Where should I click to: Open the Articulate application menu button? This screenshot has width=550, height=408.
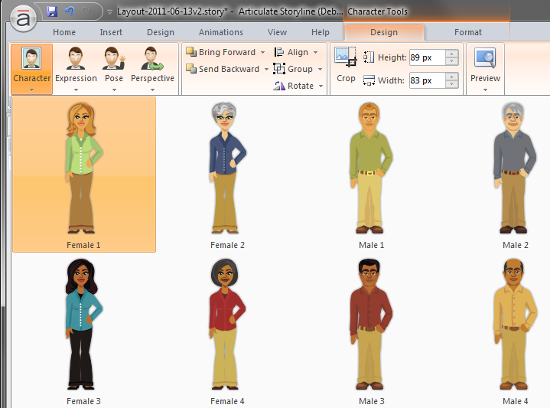[x=23, y=18]
